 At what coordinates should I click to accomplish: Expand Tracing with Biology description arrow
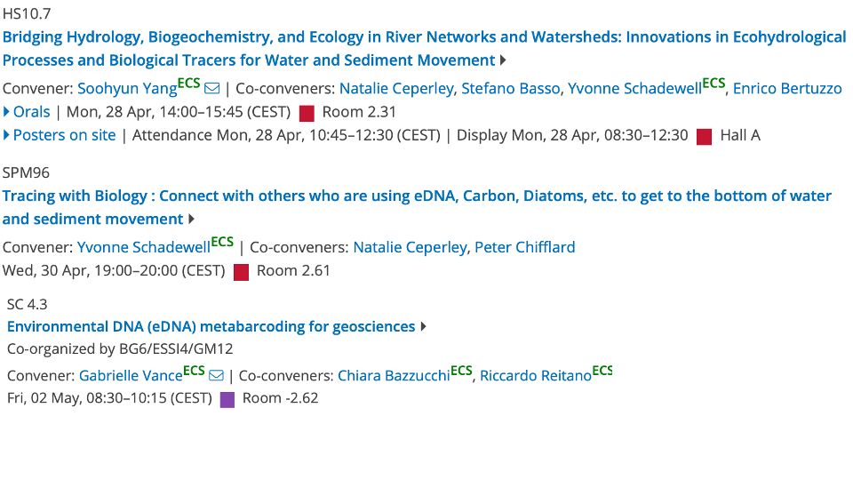[191, 219]
